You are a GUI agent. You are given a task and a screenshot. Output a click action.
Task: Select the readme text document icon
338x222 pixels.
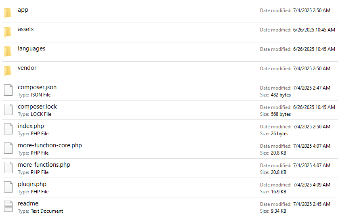8,206
